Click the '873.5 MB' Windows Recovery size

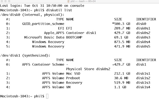122,42
